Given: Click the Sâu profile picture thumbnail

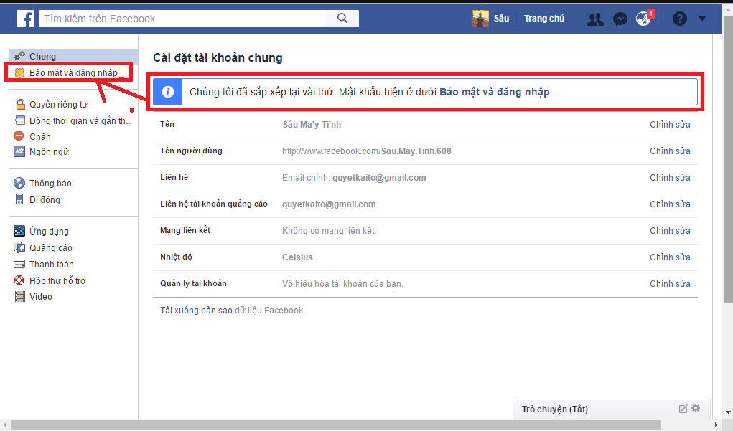Looking at the screenshot, I should click(480, 19).
